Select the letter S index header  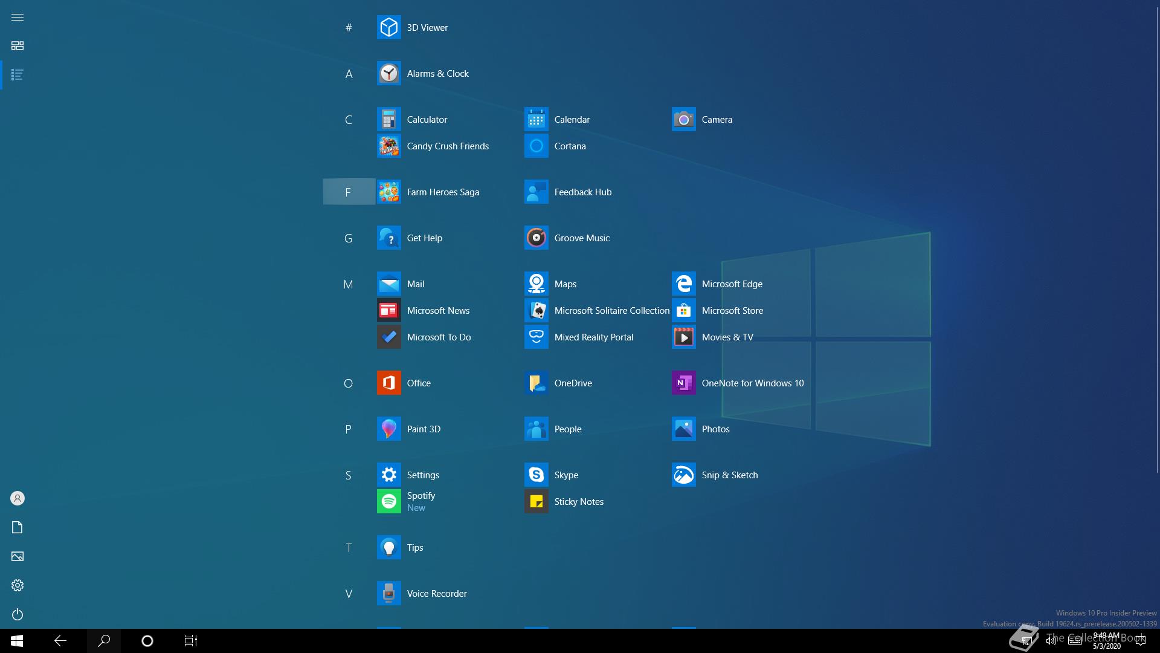click(349, 475)
